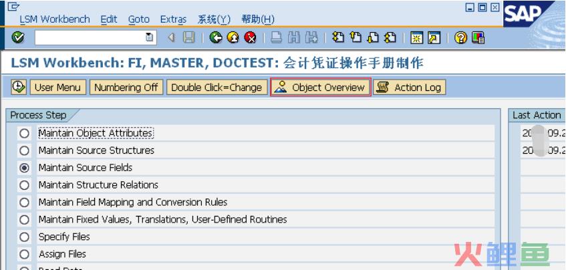Viewport: 566px width, 270px height.
Task: Click the Maintain Object Attributes text
Action: (x=96, y=133)
